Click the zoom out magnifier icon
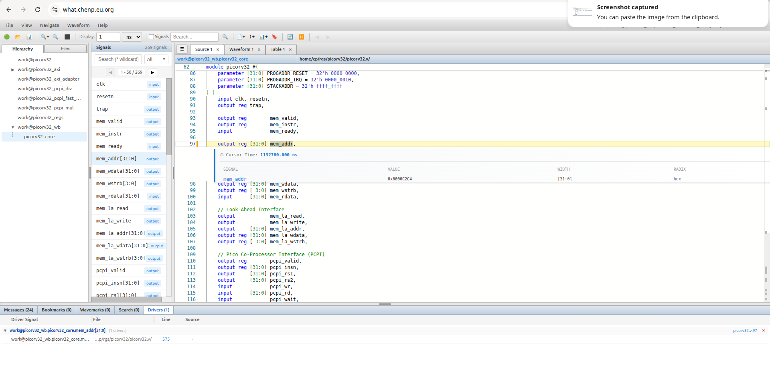Viewport: 770px width, 388px height. pos(56,37)
